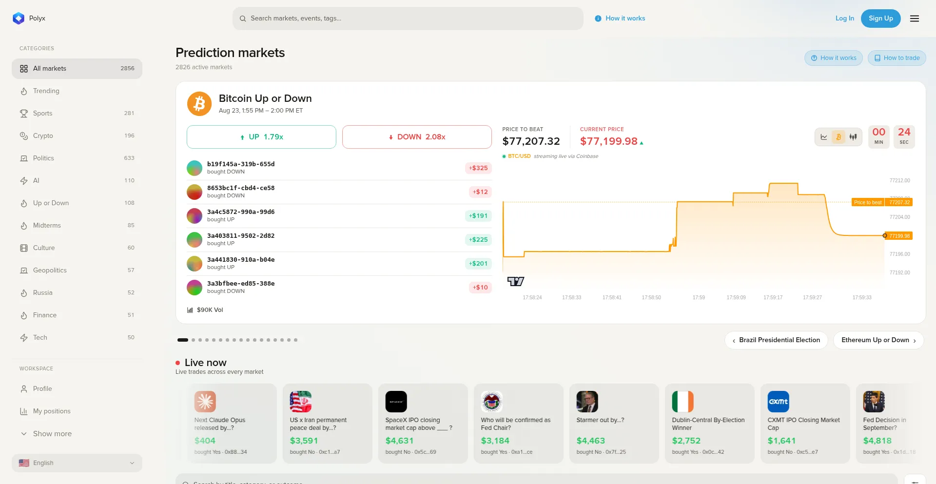The width and height of the screenshot is (936, 484).
Task: Go to previous market Brazil Presidential Election
Action: click(x=776, y=340)
